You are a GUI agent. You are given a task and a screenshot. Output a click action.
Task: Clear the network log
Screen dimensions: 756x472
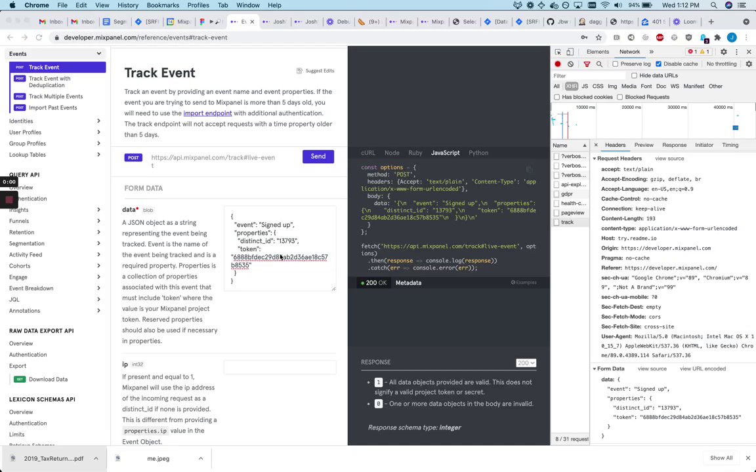[x=570, y=64]
